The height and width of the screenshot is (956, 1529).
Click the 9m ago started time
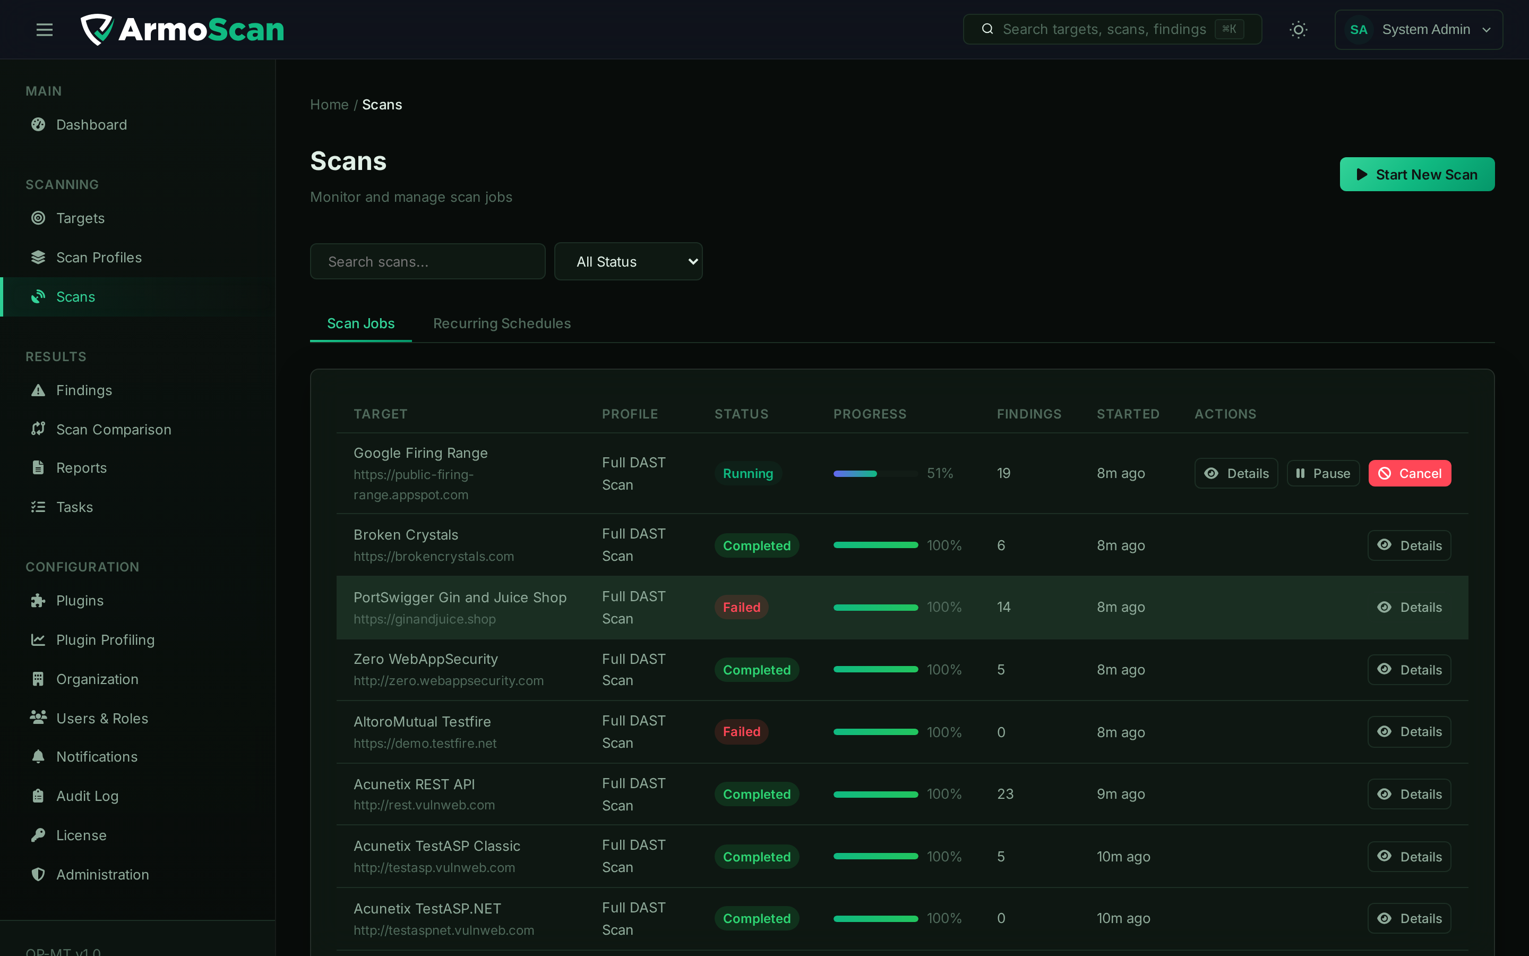(x=1120, y=794)
